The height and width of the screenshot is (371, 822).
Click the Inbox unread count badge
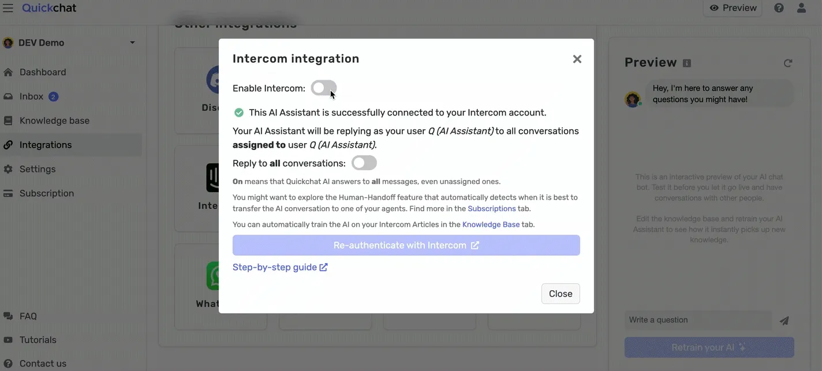pyautogui.click(x=53, y=96)
